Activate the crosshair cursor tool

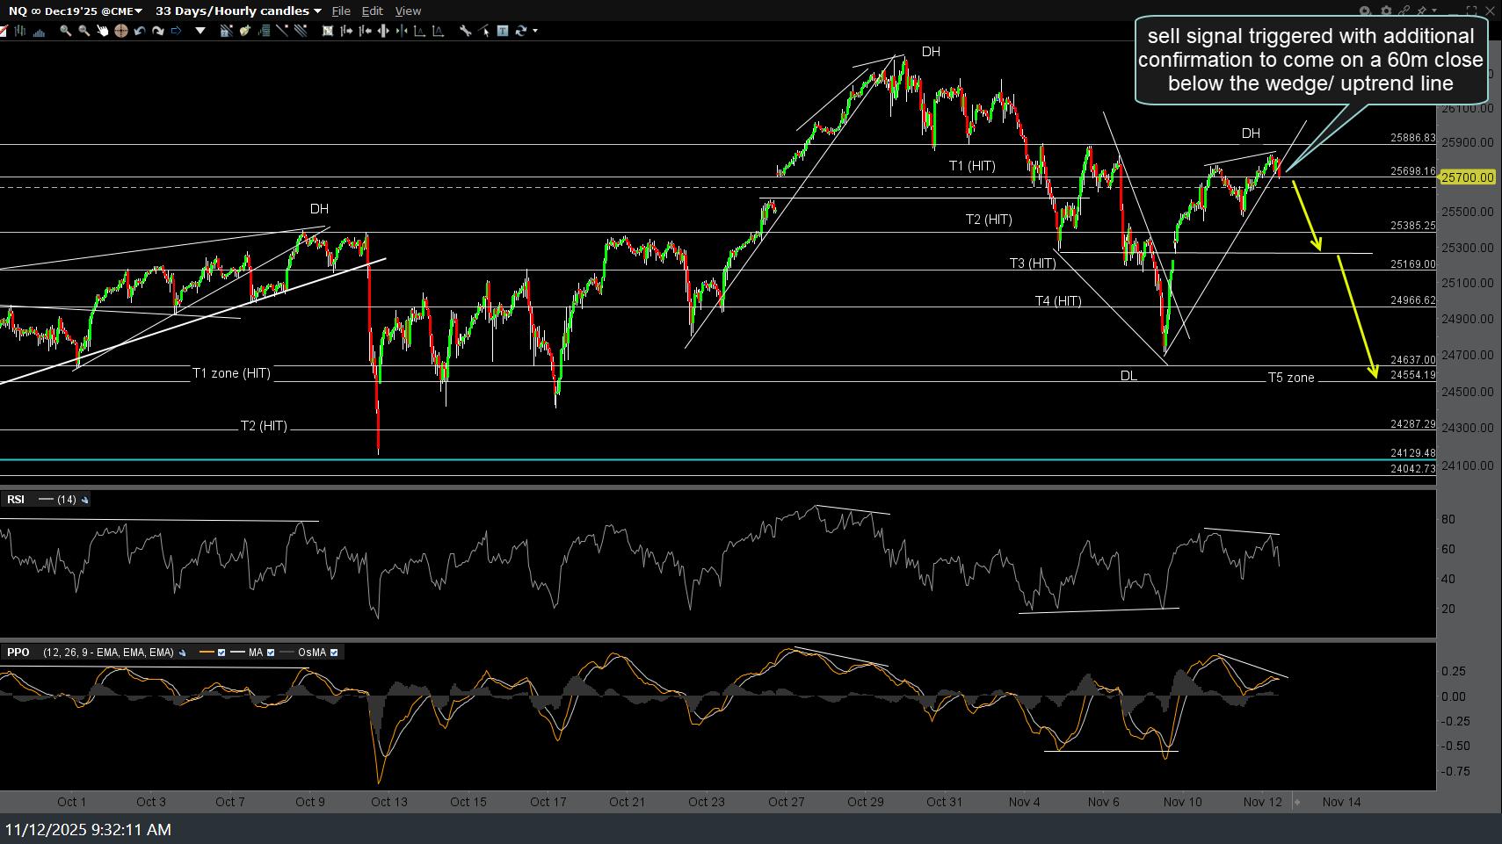click(120, 31)
